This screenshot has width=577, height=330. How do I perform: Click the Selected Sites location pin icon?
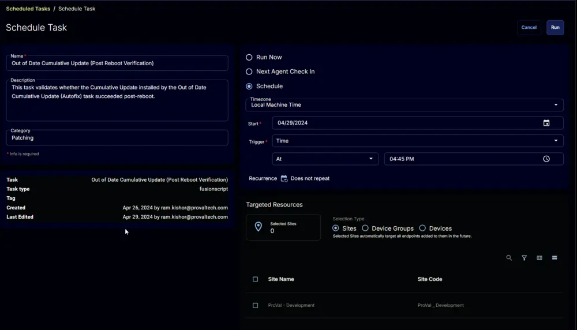pyautogui.click(x=258, y=227)
